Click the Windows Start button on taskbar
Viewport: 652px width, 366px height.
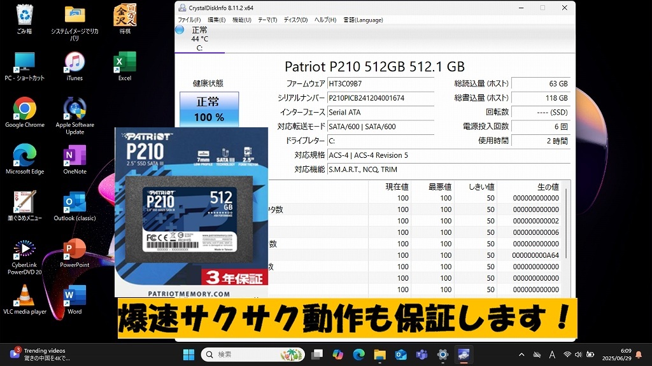pos(188,355)
